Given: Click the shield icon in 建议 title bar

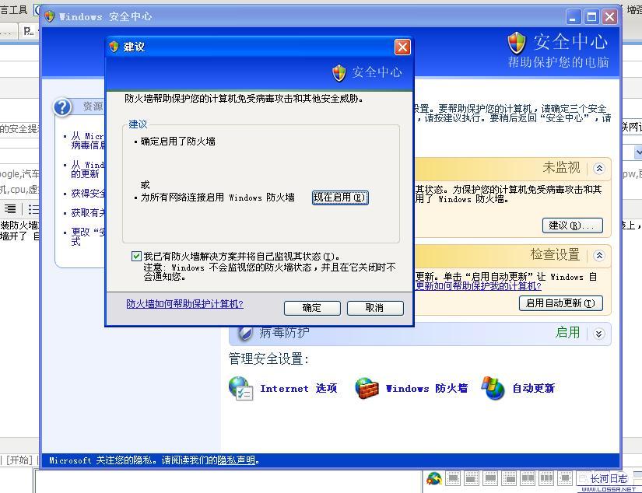Looking at the screenshot, I should (x=114, y=47).
